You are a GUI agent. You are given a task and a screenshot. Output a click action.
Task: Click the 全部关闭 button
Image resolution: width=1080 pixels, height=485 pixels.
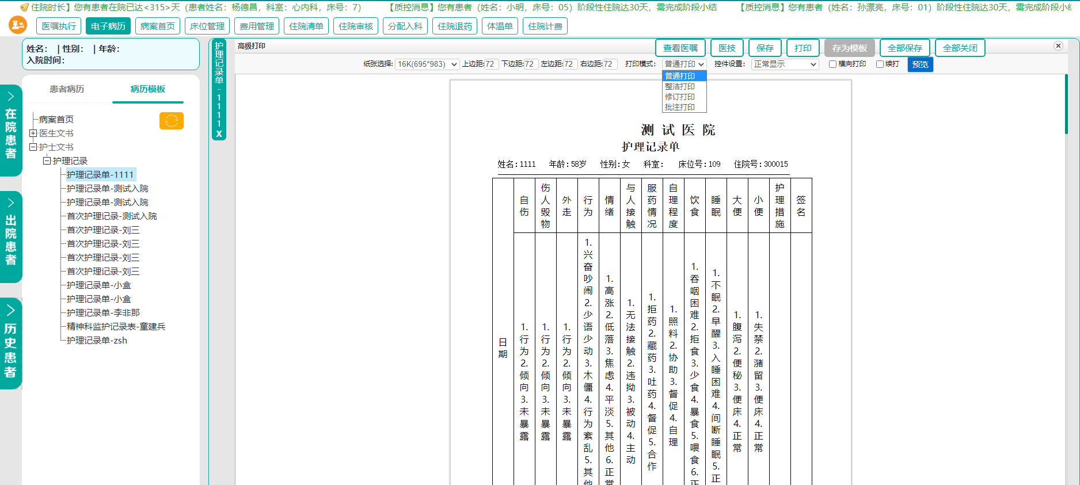pos(960,48)
